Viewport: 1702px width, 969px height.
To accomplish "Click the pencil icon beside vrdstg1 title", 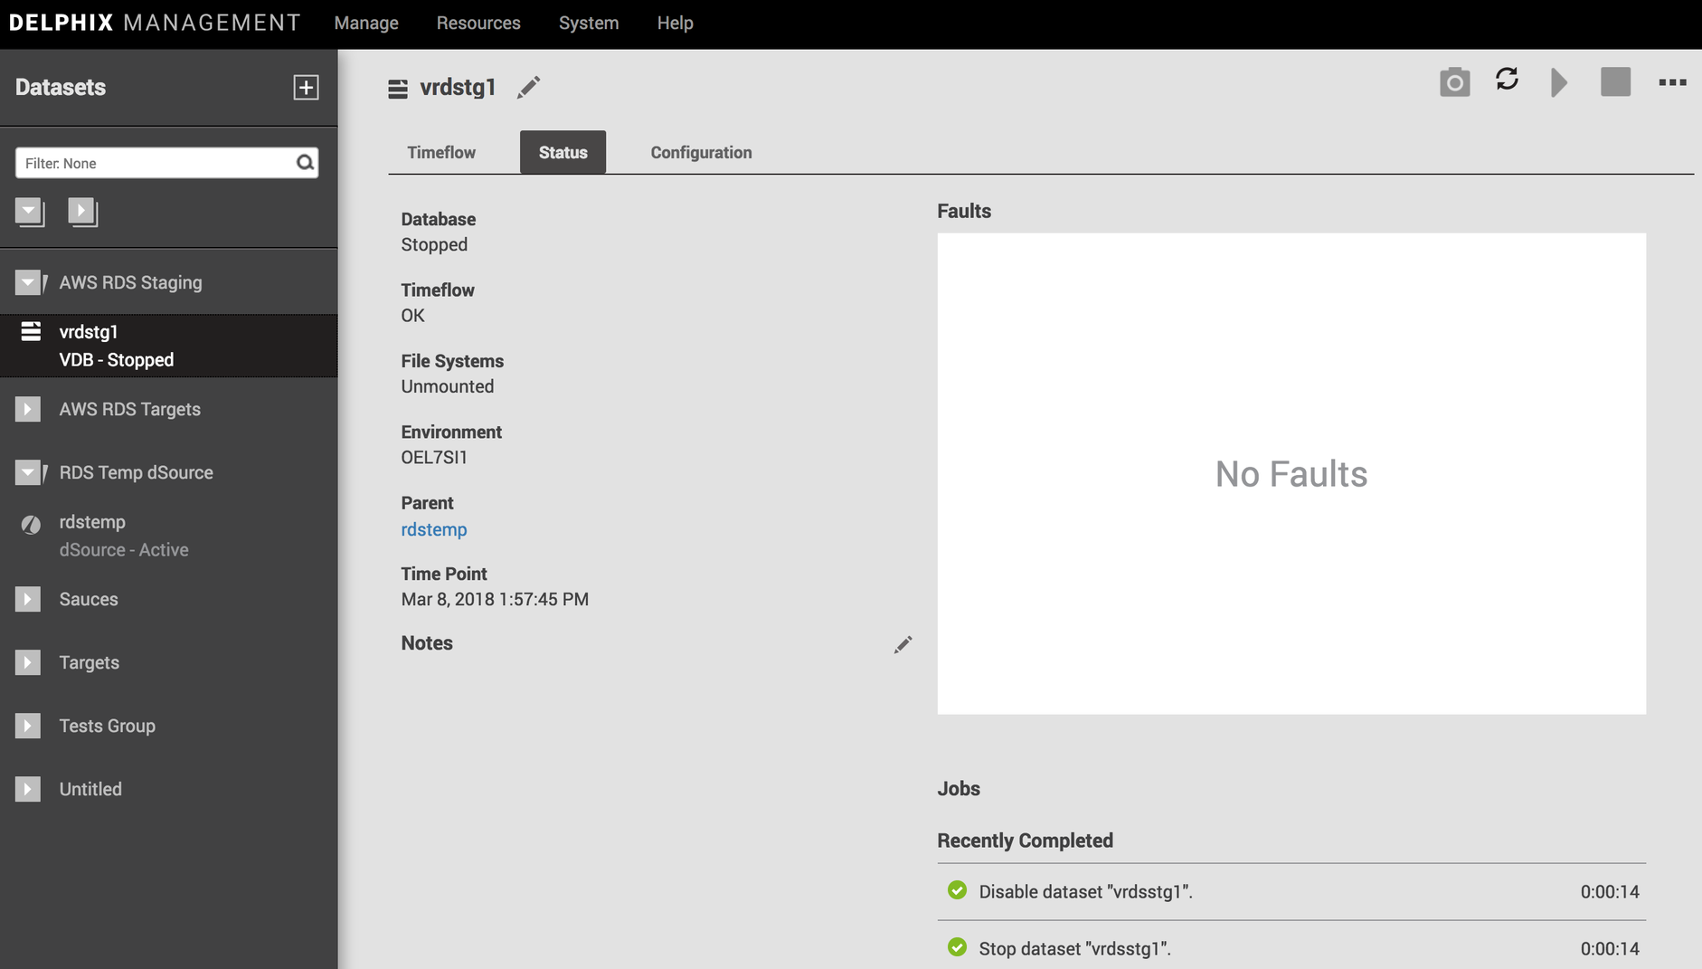I will coord(529,87).
